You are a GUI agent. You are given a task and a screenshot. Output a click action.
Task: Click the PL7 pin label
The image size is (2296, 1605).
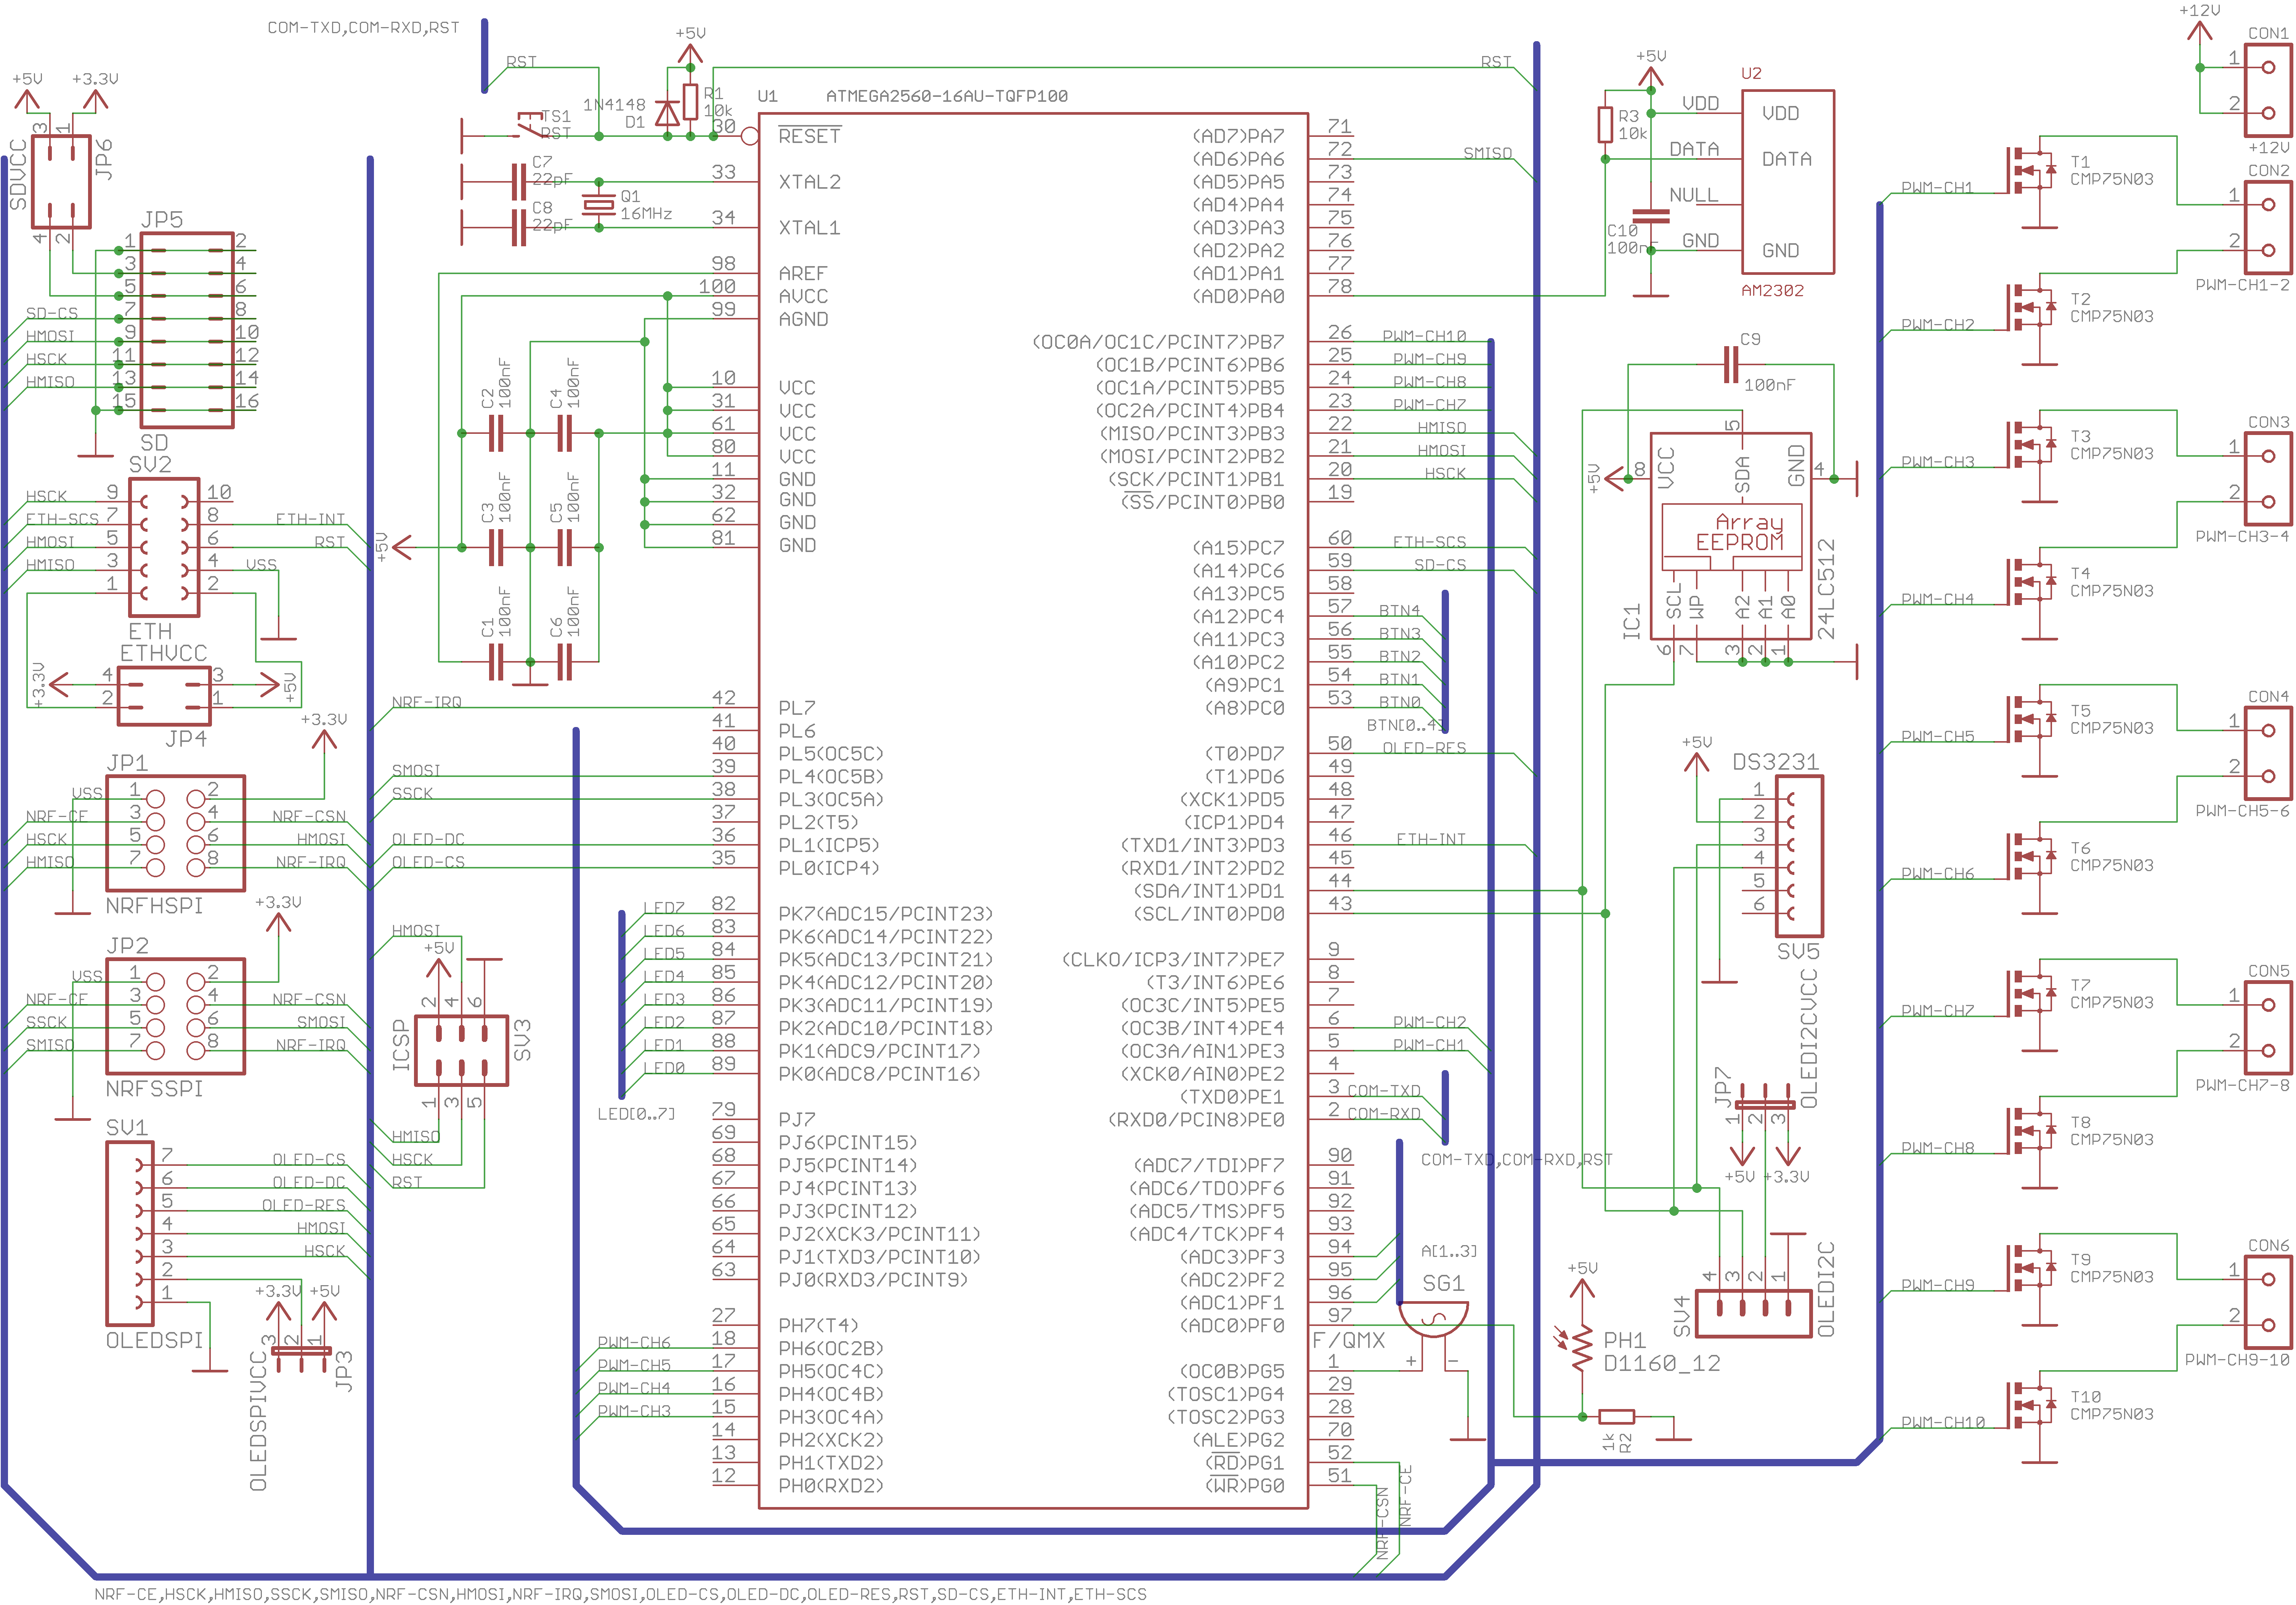(797, 708)
